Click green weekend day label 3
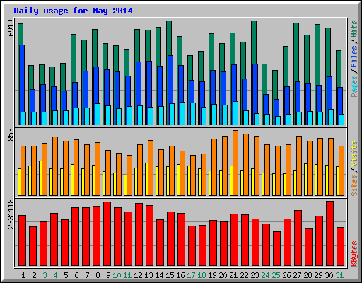Image resolution: width=362 pixels, height=283 pixels. click(45, 275)
